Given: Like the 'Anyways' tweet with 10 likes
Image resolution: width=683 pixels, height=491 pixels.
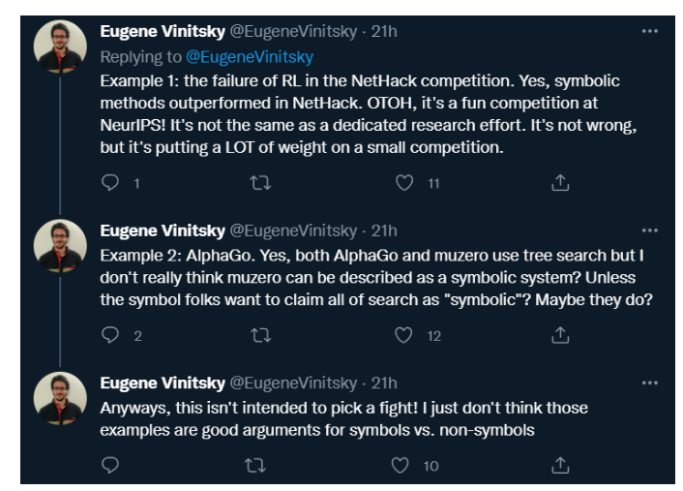Looking at the screenshot, I should point(400,465).
